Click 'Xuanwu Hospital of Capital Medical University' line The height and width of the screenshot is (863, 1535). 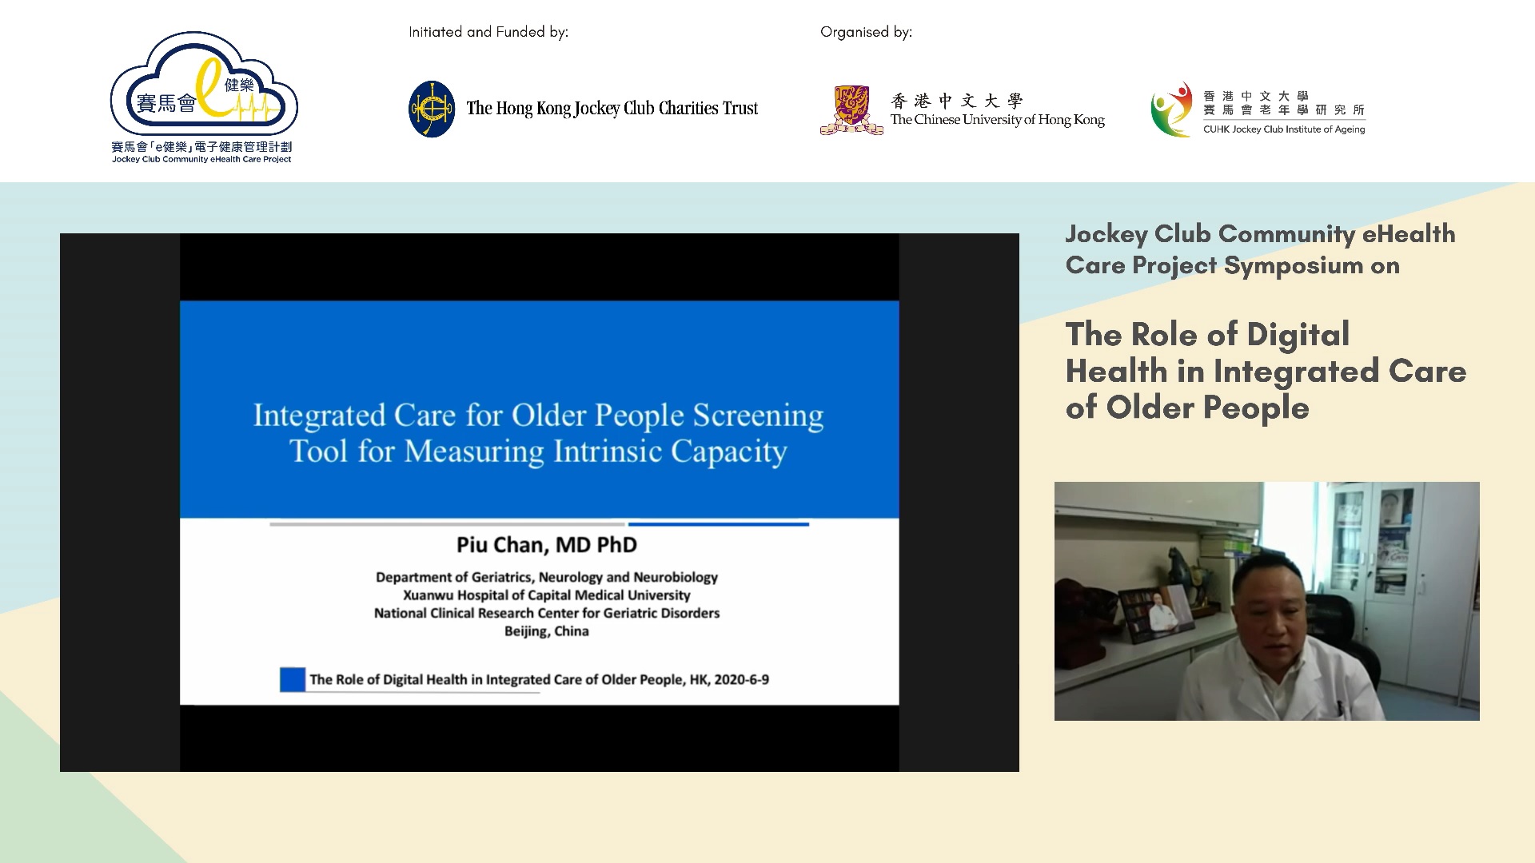click(x=547, y=595)
